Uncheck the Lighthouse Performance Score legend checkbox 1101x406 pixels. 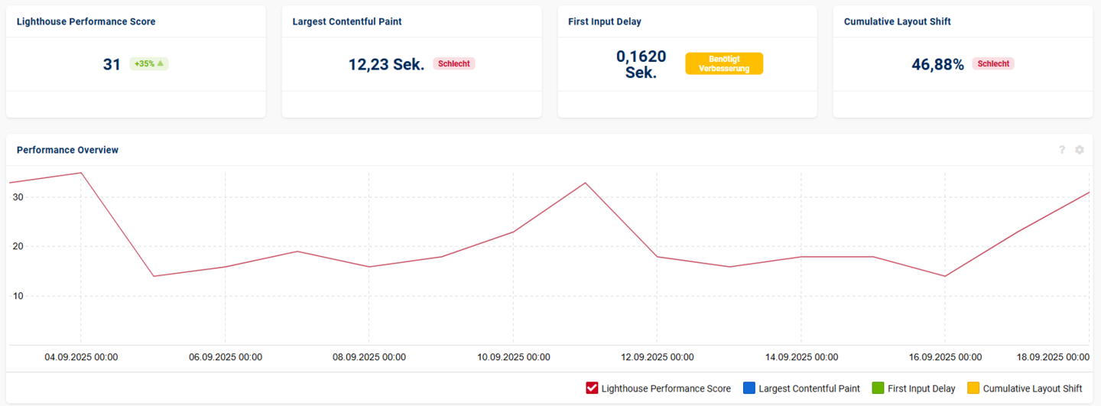point(592,388)
